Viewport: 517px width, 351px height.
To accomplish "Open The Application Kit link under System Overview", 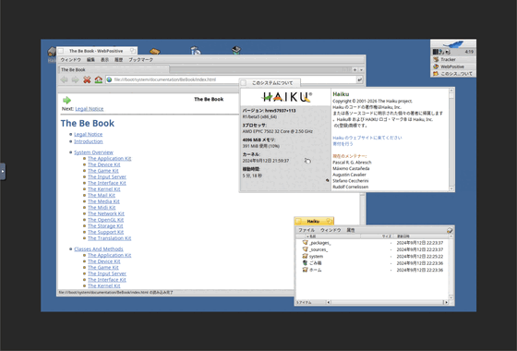I will tap(110, 158).
